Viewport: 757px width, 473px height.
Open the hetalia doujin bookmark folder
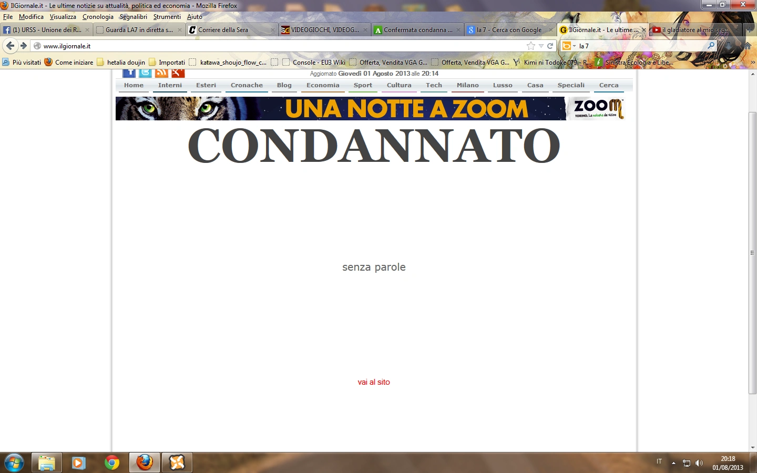point(121,62)
